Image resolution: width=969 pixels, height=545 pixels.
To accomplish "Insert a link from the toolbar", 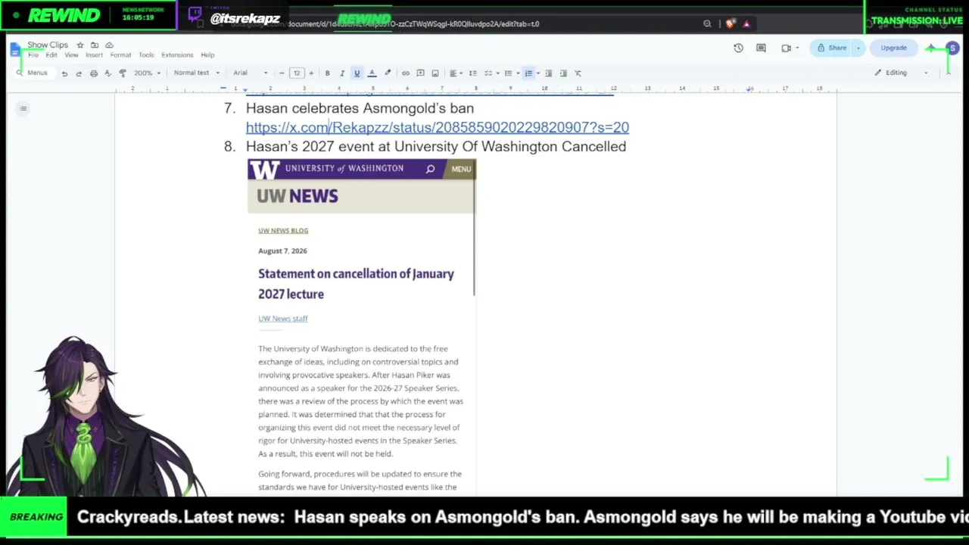I will [x=406, y=73].
